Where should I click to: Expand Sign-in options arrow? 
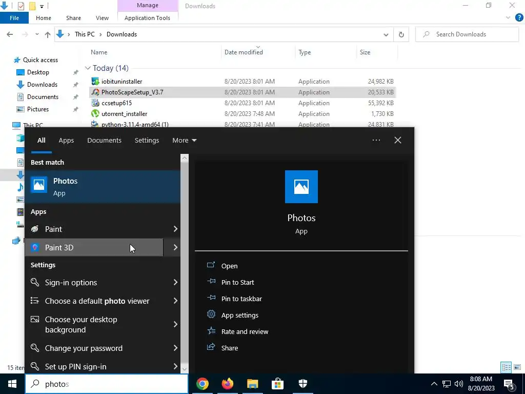tap(175, 283)
